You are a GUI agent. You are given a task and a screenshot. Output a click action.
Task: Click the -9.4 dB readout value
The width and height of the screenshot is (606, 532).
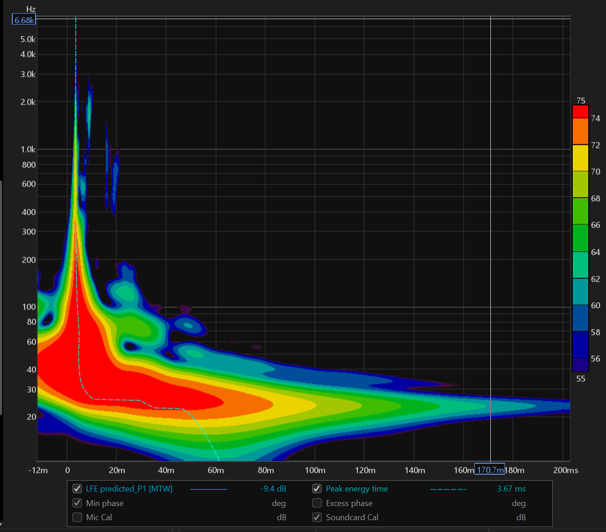click(x=273, y=489)
